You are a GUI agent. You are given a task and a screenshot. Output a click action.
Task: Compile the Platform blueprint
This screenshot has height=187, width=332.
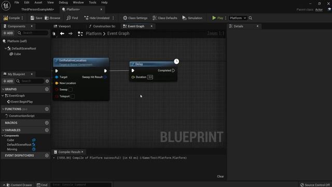click(x=11, y=18)
